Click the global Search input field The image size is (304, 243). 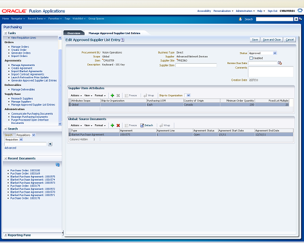click(275, 19)
